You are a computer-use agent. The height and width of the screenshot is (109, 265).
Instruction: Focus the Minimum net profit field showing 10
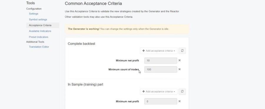[x=160, y=61]
